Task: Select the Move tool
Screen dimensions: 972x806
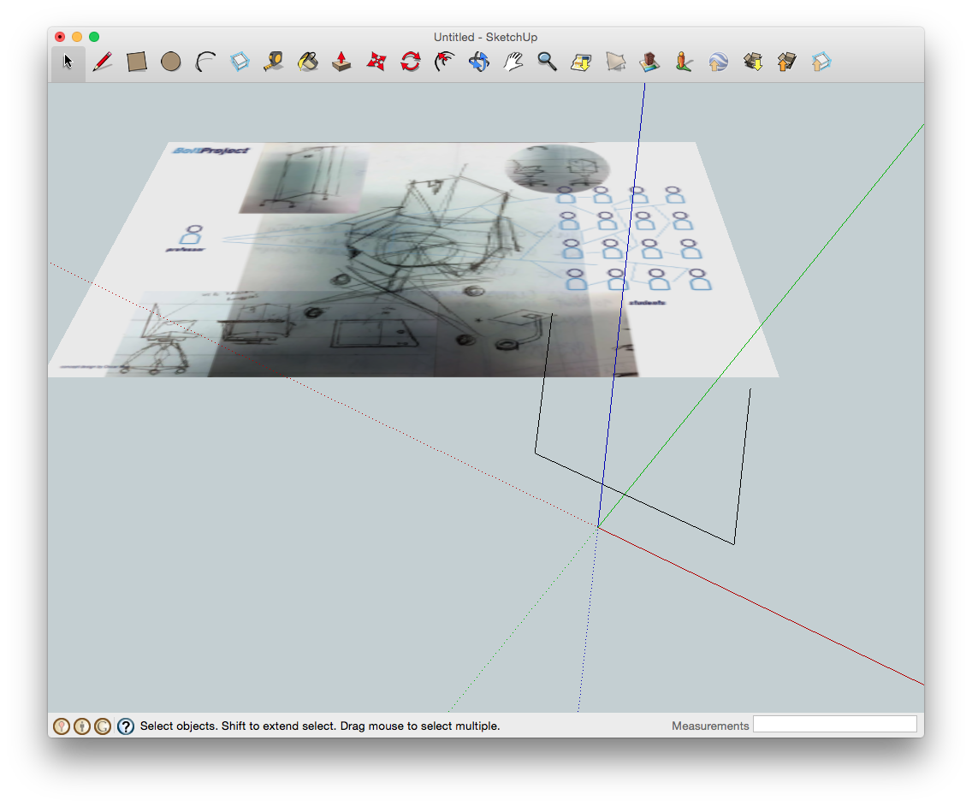Action: click(x=376, y=62)
